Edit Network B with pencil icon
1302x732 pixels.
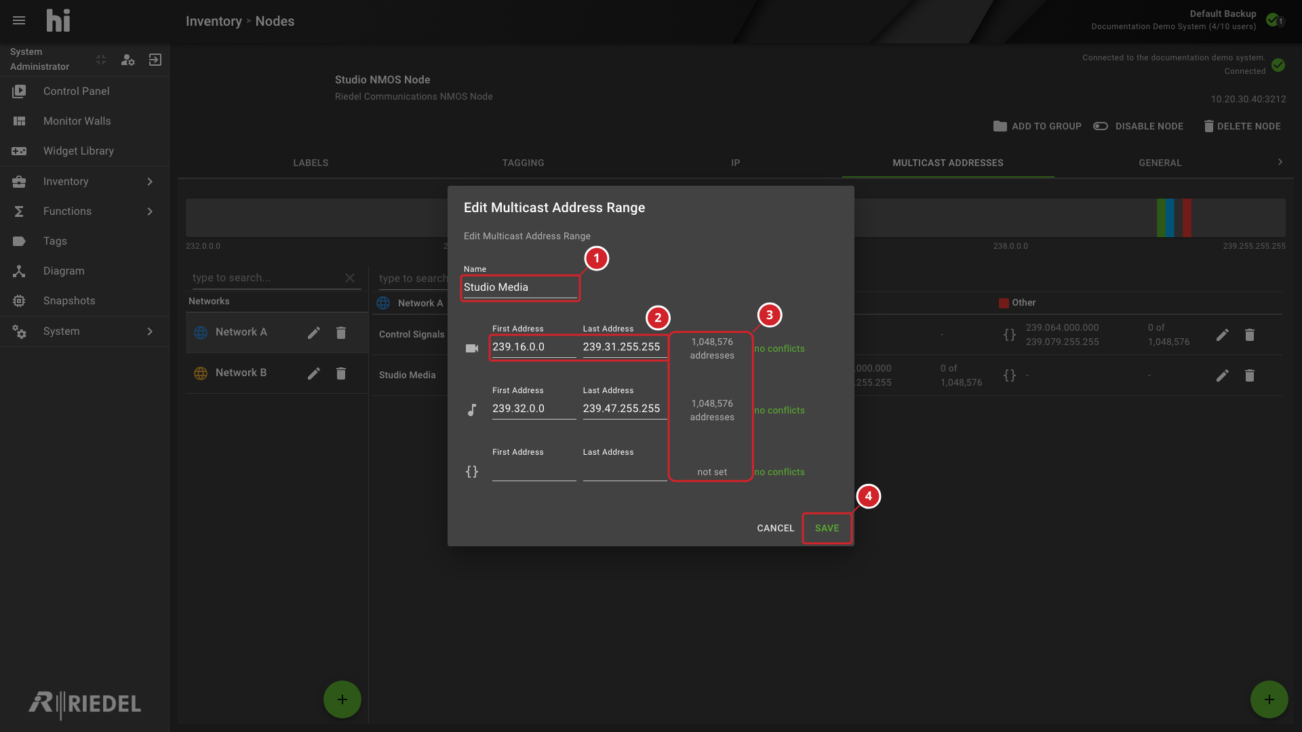(x=314, y=373)
